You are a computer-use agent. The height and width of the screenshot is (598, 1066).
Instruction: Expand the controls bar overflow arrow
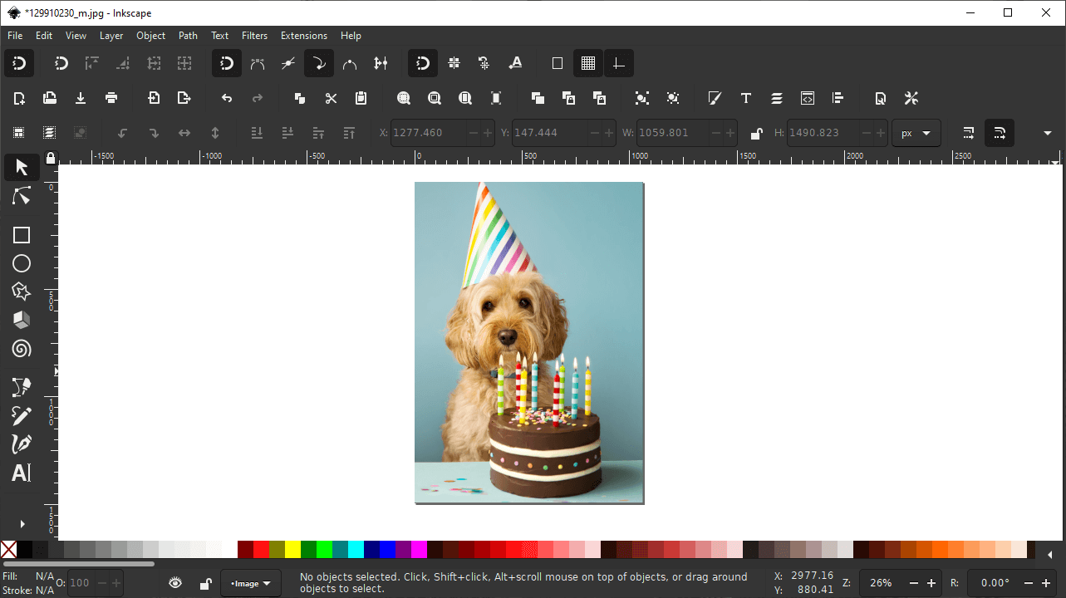coord(1048,133)
